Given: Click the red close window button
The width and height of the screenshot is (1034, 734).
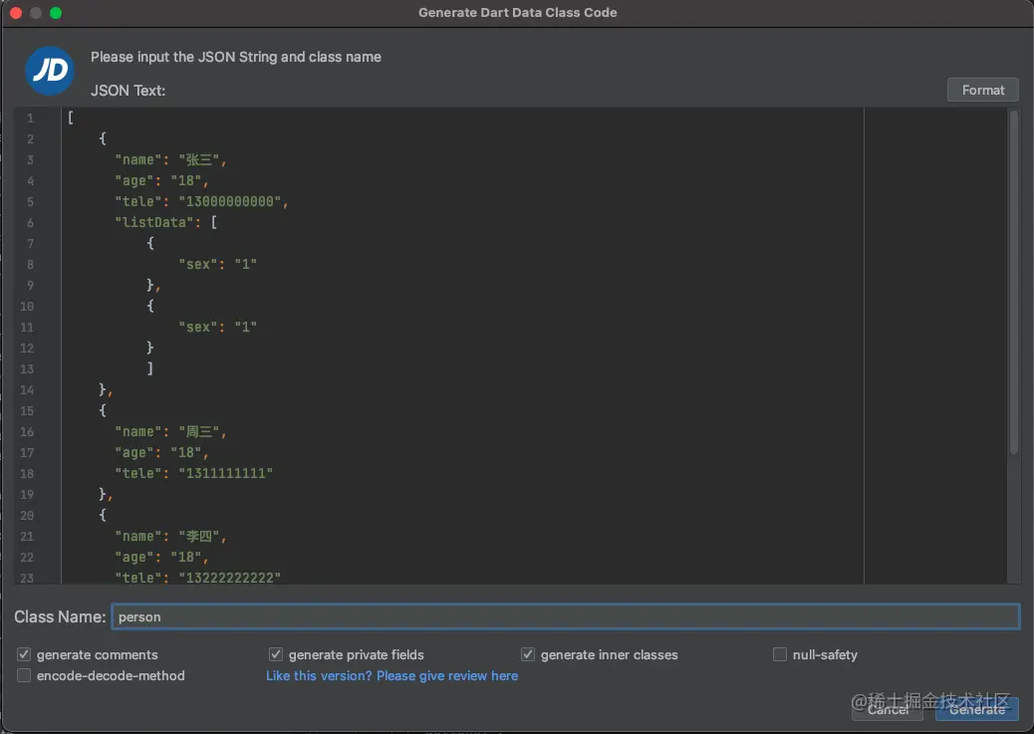Looking at the screenshot, I should pos(17,13).
